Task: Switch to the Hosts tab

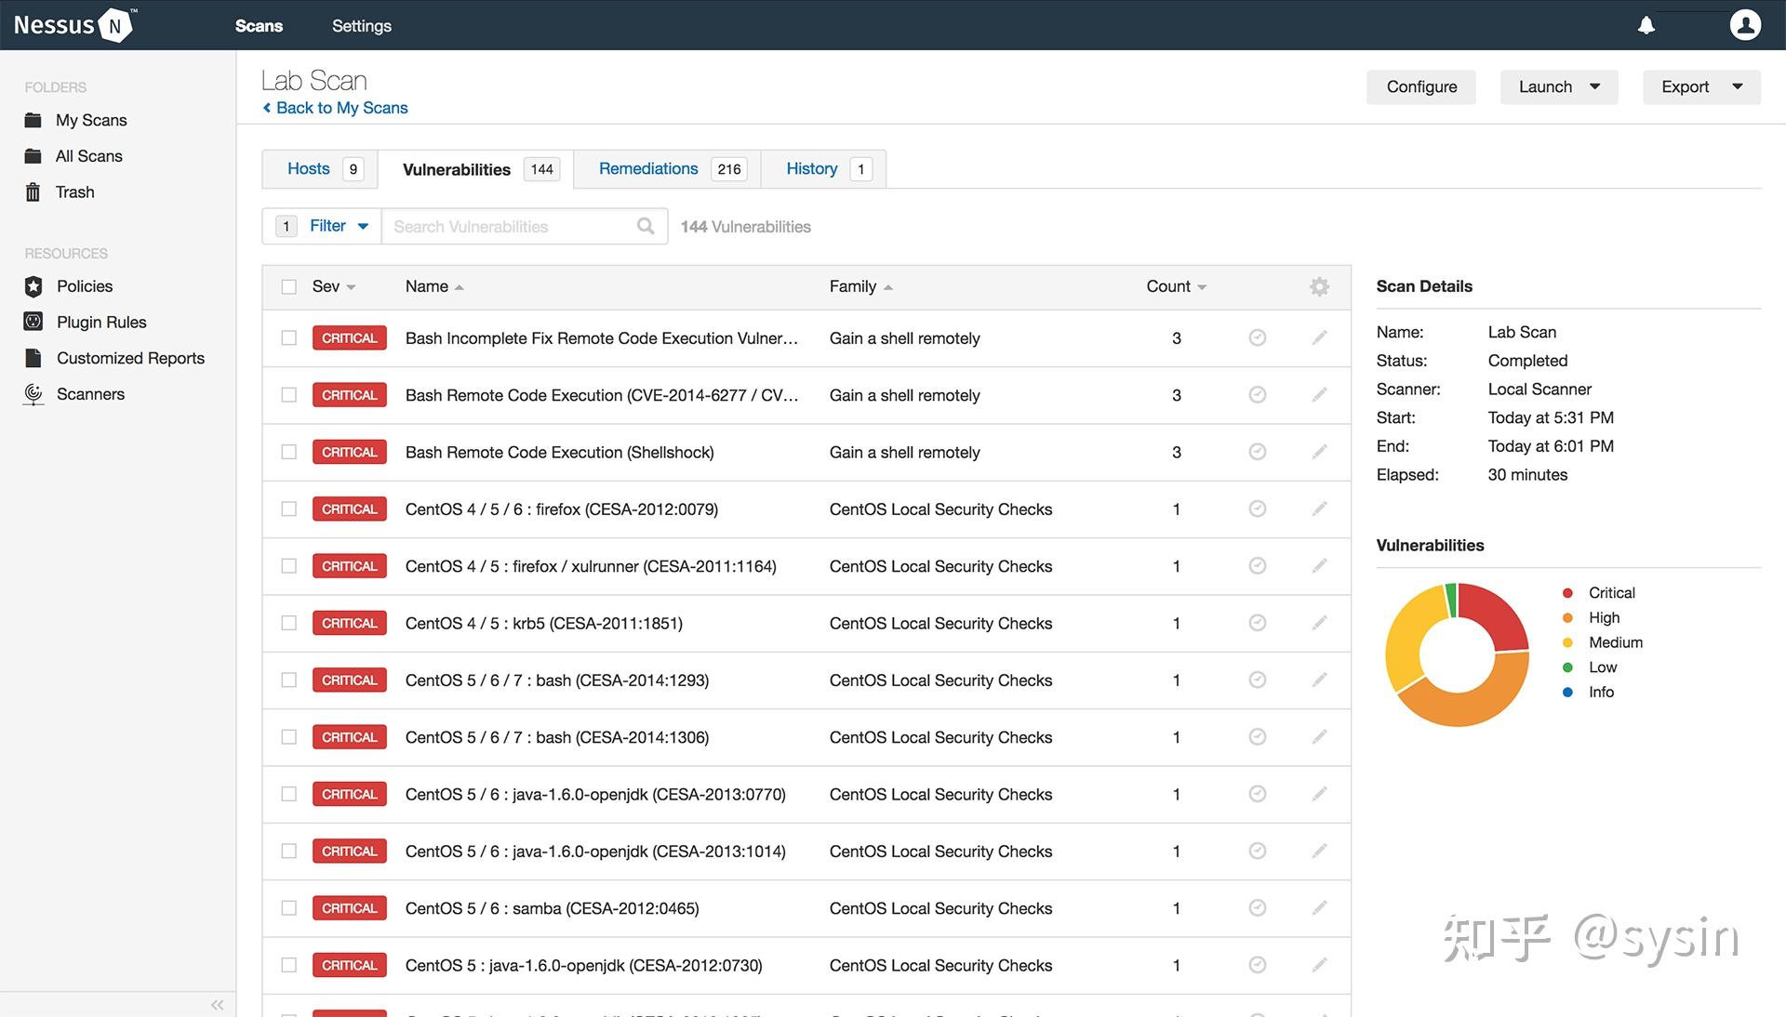Action: coord(320,168)
